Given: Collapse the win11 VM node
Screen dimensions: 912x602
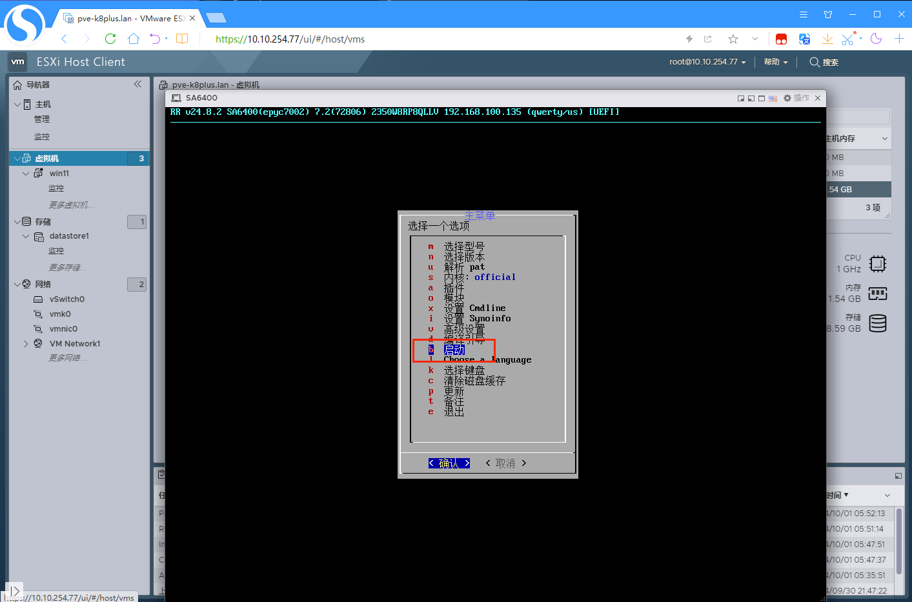Looking at the screenshot, I should (x=26, y=173).
